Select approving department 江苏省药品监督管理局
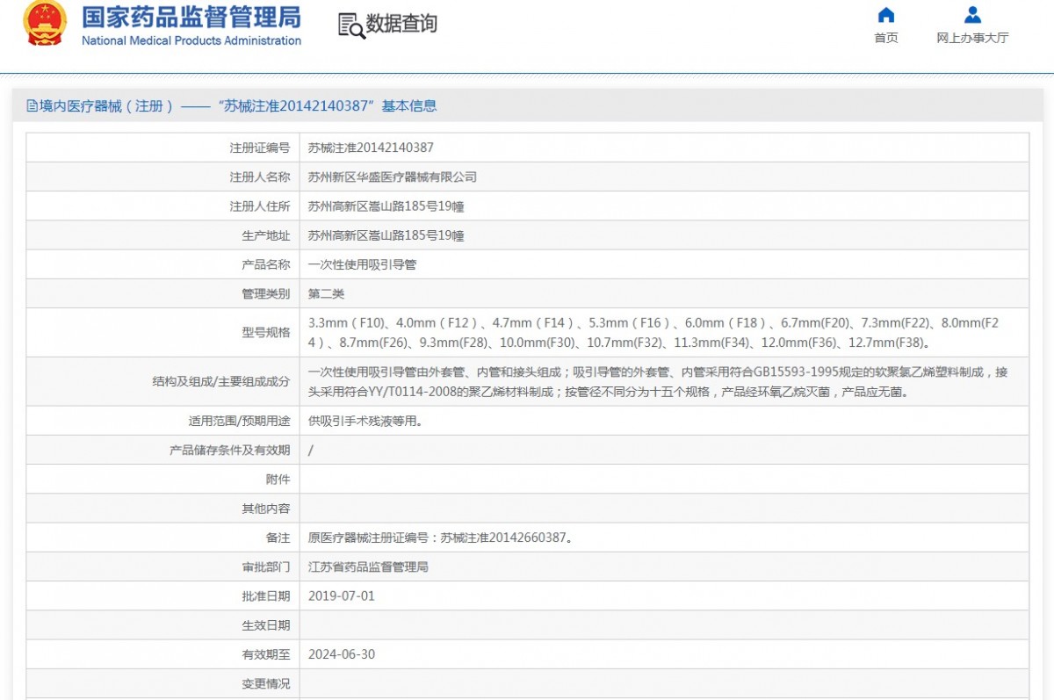 368,567
